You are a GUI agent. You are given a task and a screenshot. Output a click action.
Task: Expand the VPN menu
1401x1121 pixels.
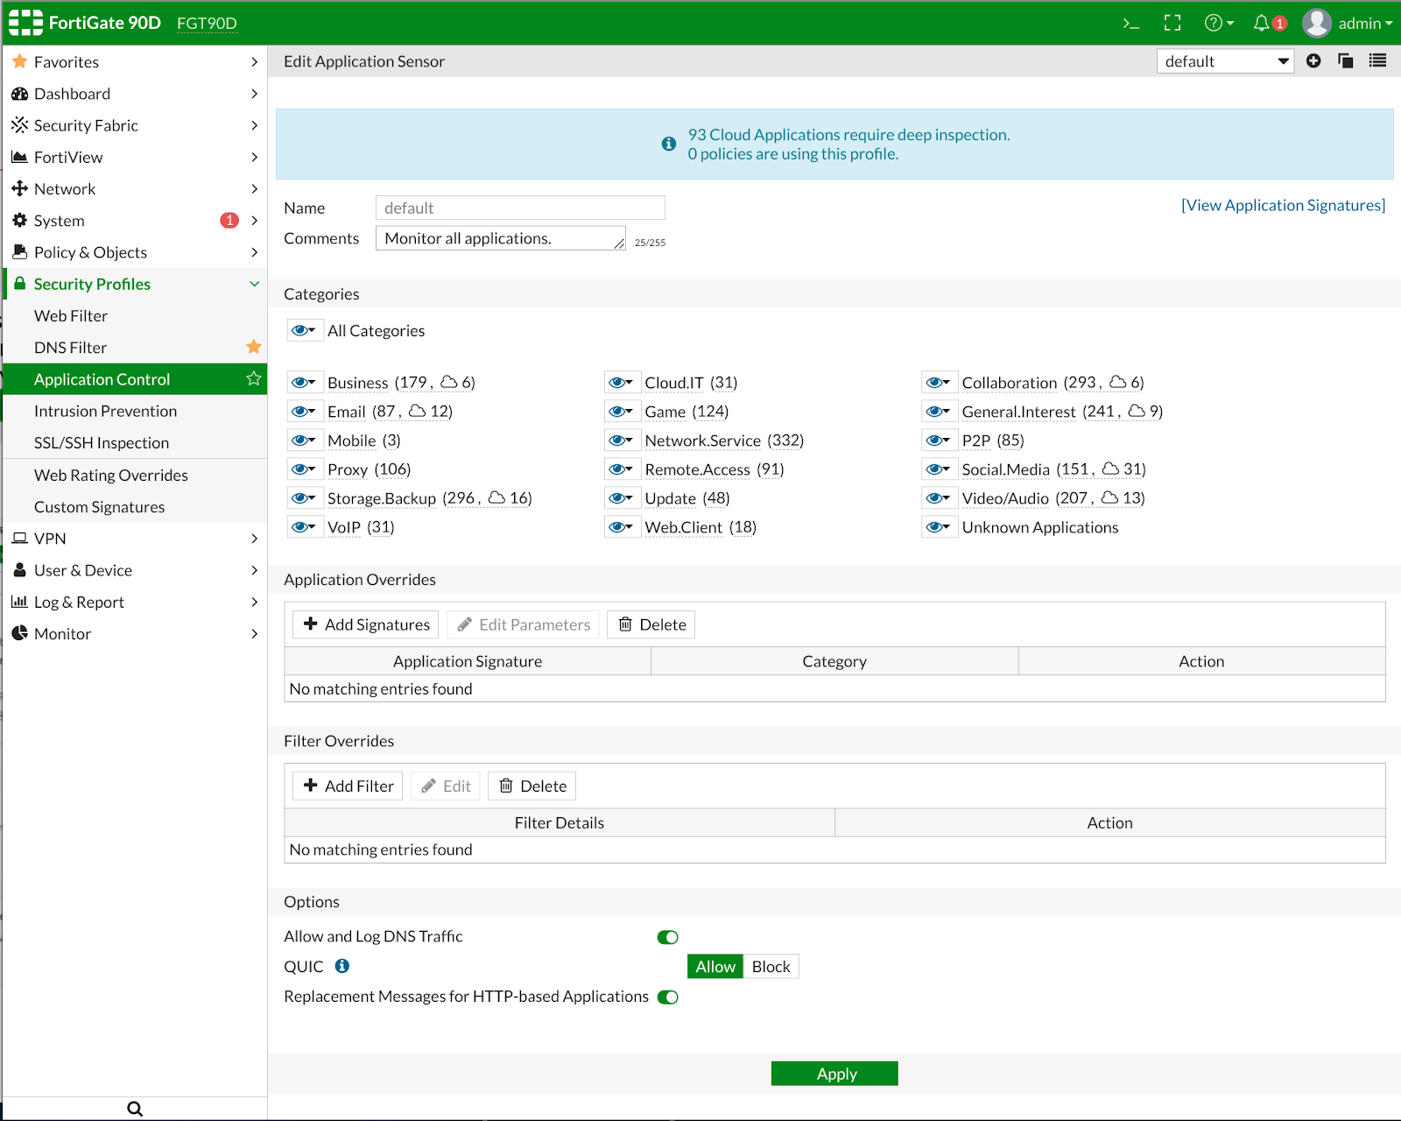(x=135, y=538)
